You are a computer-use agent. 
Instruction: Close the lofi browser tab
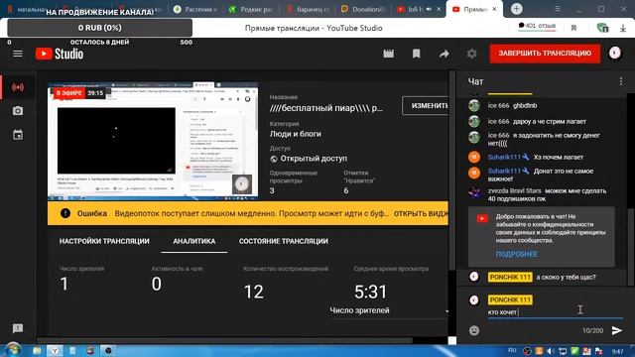439,9
